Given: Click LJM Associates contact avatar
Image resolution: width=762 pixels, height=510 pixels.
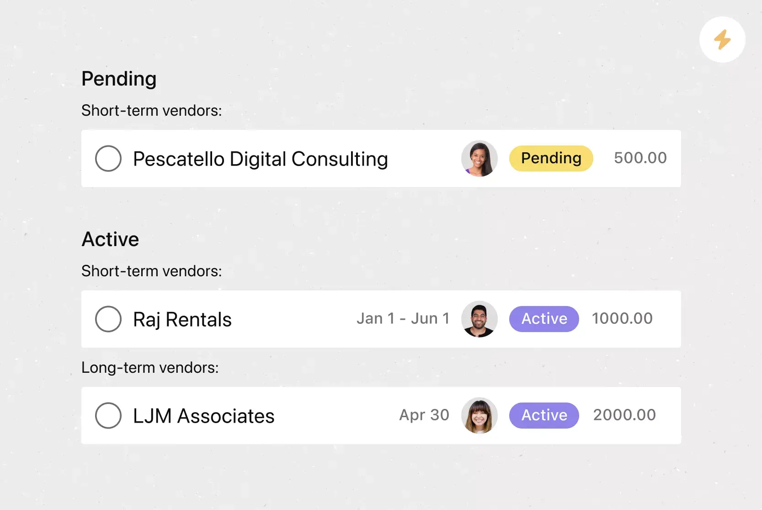Looking at the screenshot, I should [479, 415].
